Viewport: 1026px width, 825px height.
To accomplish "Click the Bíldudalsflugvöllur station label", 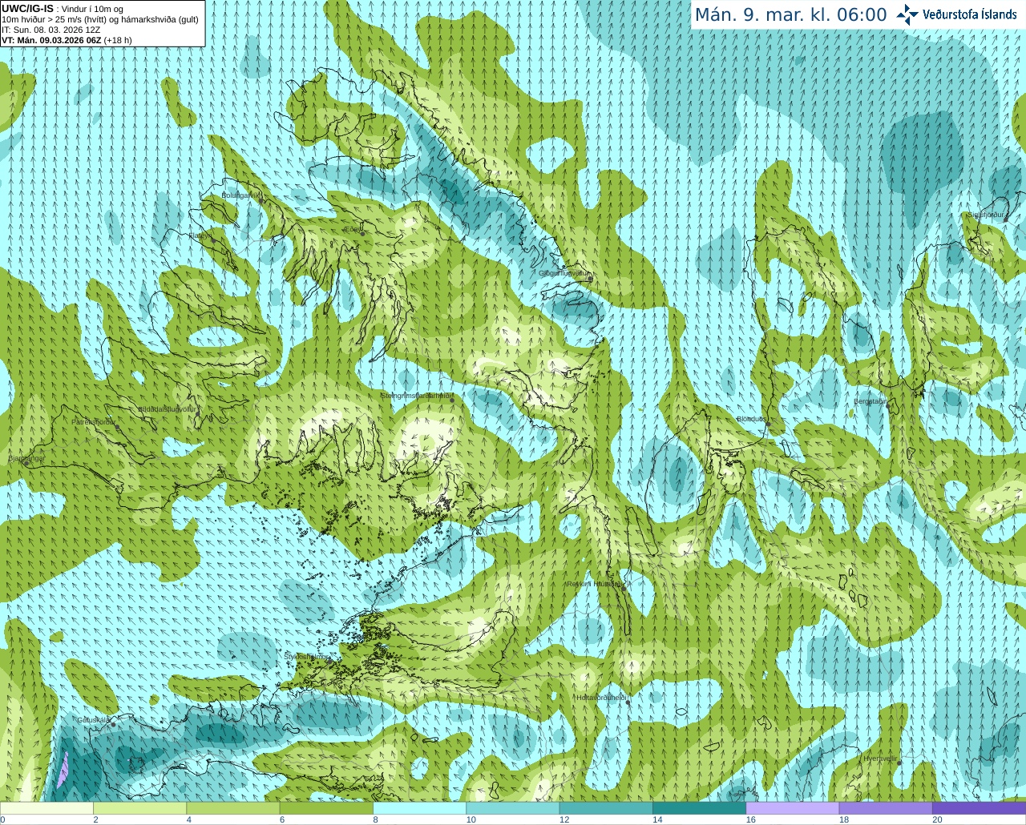I will [168, 408].
